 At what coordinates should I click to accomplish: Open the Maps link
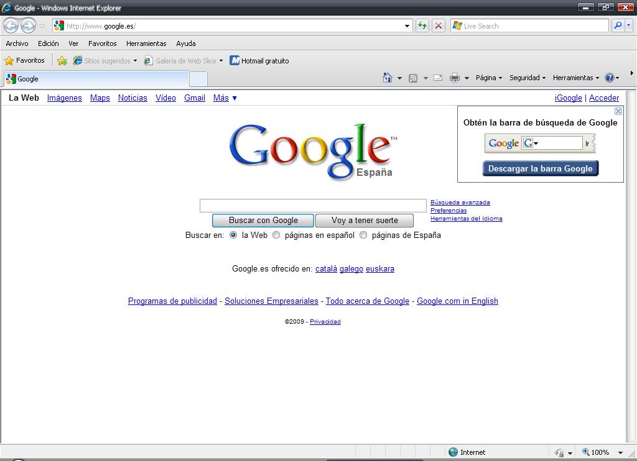[x=100, y=98]
